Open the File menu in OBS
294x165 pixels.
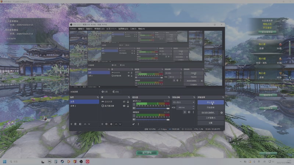pos(73,29)
